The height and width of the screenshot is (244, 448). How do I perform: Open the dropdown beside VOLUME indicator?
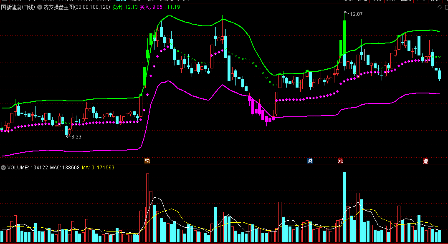click(x=3, y=168)
